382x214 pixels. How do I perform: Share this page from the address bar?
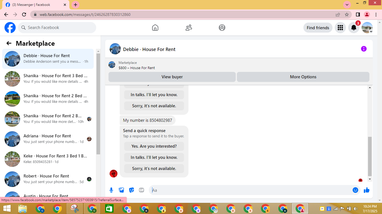click(x=338, y=14)
